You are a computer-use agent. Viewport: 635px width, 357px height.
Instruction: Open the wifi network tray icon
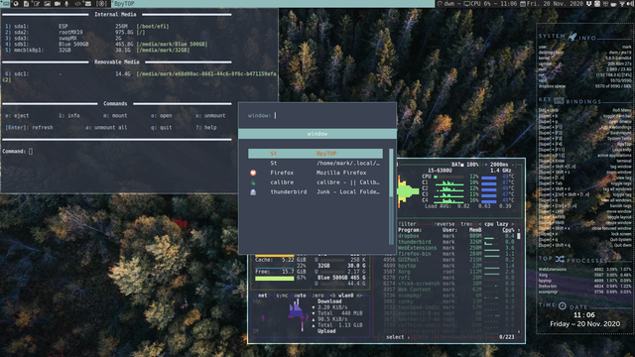click(622, 4)
